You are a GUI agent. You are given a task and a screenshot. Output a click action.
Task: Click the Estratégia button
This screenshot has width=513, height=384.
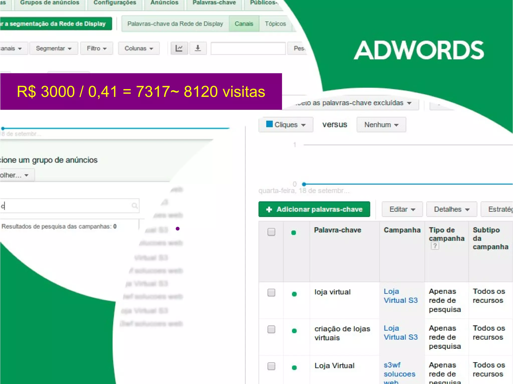click(497, 209)
